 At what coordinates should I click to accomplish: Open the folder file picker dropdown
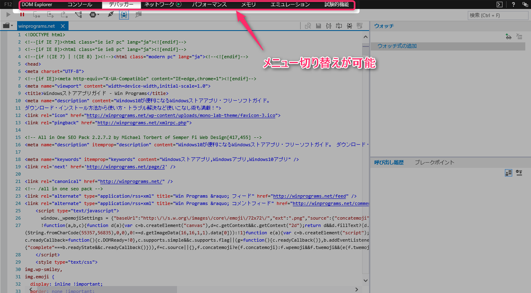pos(8,26)
